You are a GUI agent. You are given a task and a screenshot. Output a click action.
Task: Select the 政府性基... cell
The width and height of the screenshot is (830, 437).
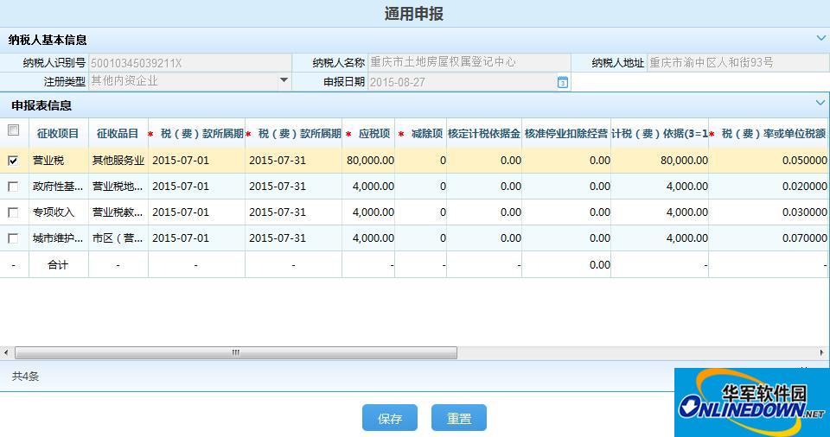coord(58,187)
